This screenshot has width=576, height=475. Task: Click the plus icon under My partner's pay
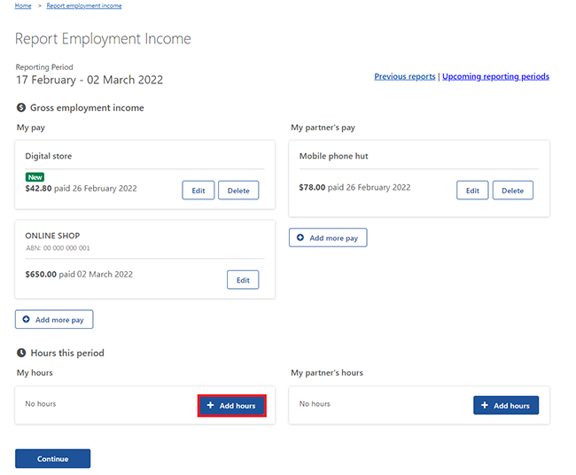coord(300,237)
